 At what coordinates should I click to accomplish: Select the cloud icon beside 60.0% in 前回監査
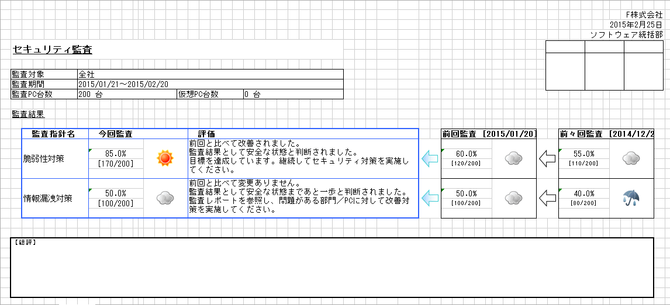pyautogui.click(x=514, y=158)
